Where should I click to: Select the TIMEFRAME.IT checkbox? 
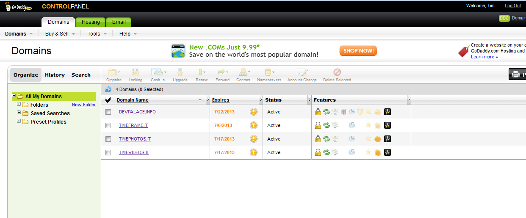click(x=108, y=125)
